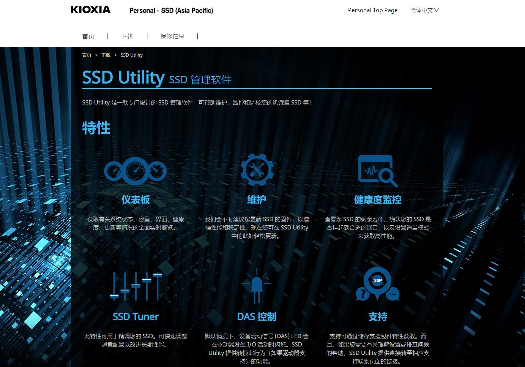Click the DAS LED control icon
This screenshot has height=367, width=525.
point(257,286)
